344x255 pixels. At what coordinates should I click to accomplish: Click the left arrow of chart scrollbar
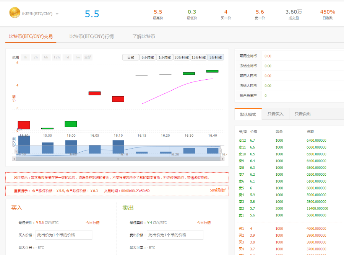coord(14,159)
